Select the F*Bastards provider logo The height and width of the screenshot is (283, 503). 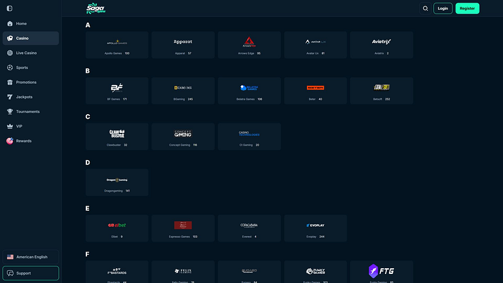pos(117,271)
